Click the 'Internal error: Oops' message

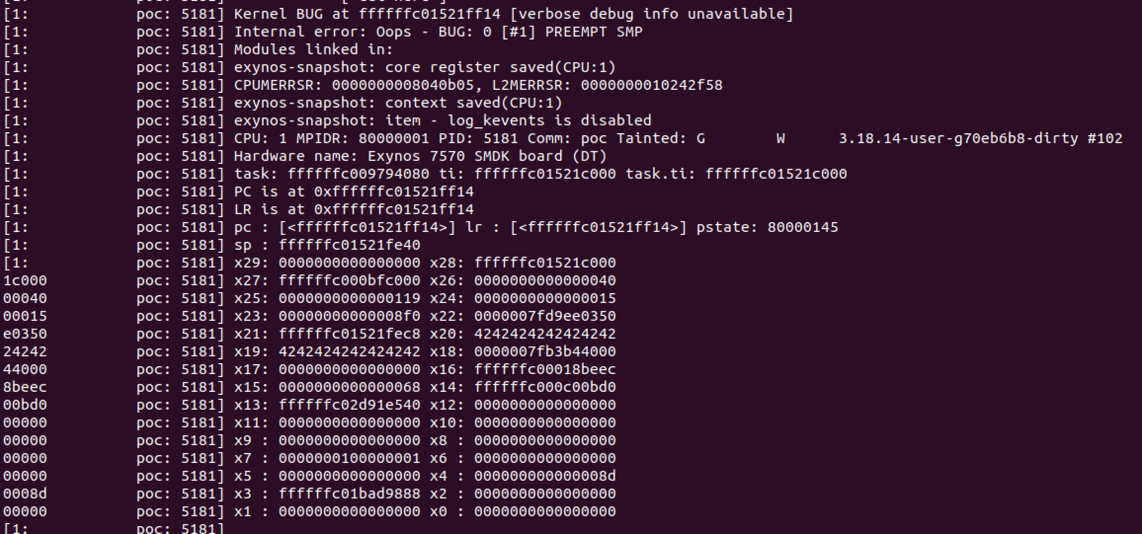pos(323,32)
